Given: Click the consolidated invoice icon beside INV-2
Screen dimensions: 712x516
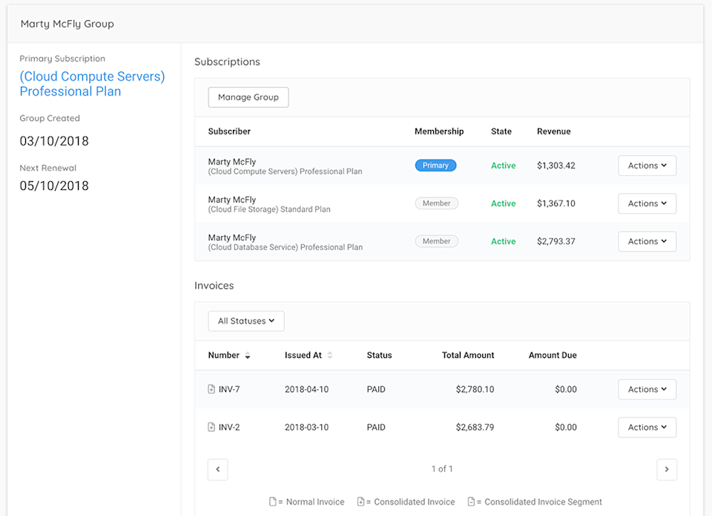Looking at the screenshot, I should (211, 427).
